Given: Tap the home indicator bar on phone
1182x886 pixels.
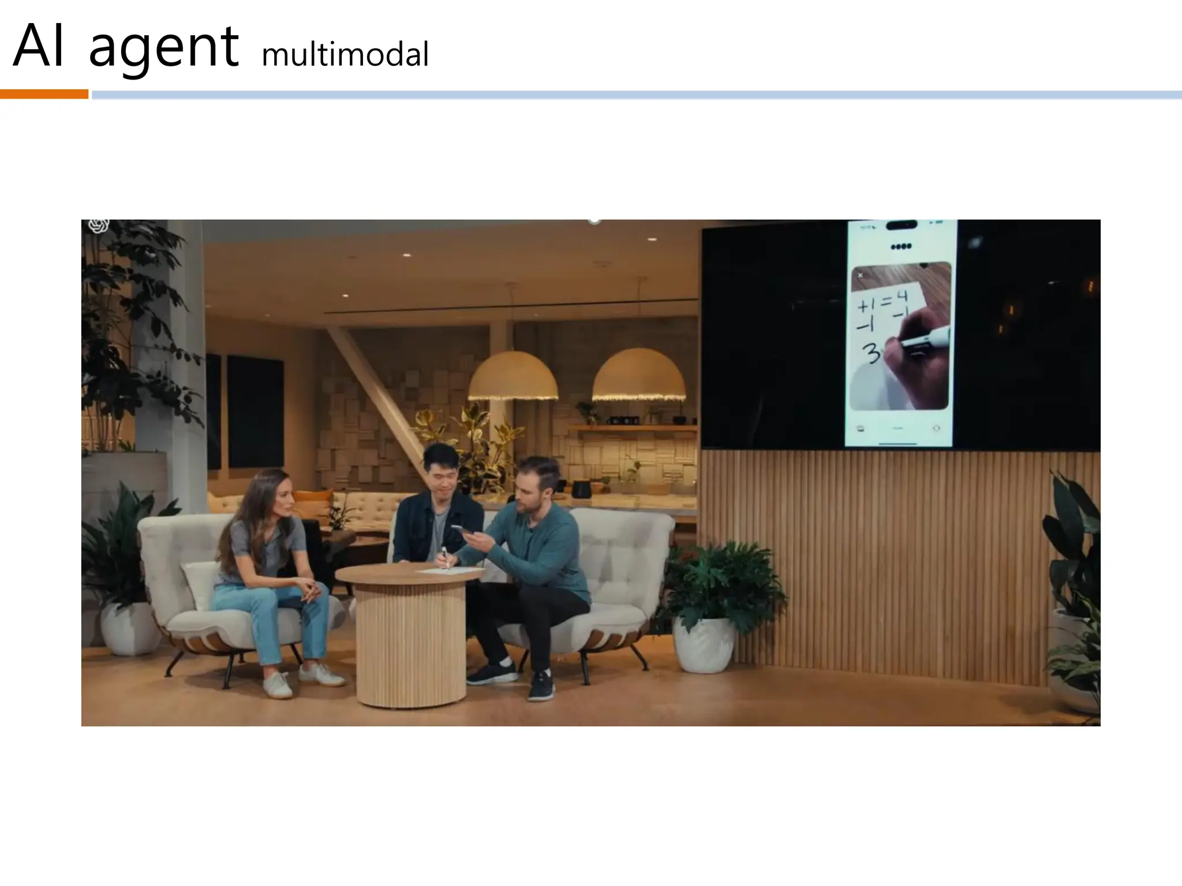Looking at the screenshot, I should coord(898,444).
